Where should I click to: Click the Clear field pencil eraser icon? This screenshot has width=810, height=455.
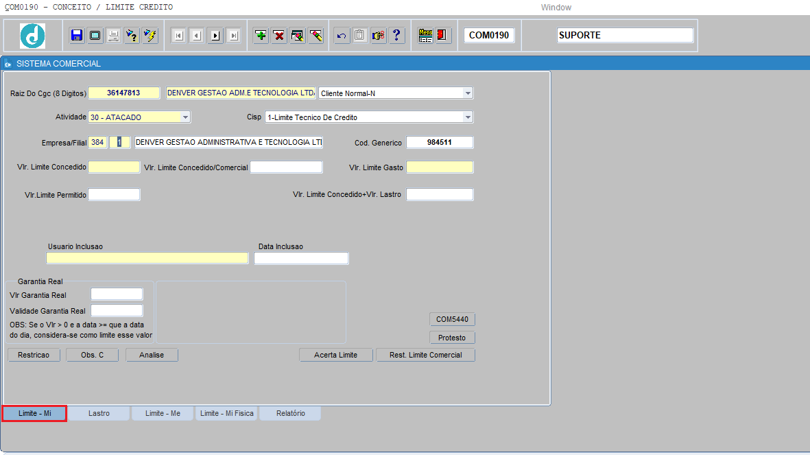click(x=316, y=35)
